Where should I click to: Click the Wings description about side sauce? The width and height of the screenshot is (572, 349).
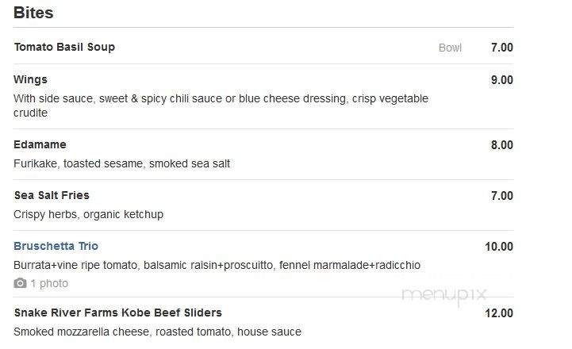pos(221,105)
